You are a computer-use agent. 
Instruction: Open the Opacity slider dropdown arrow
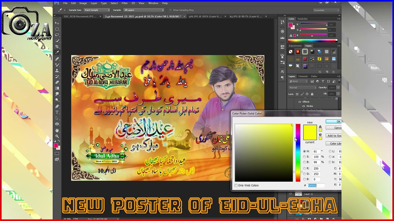[338, 87]
